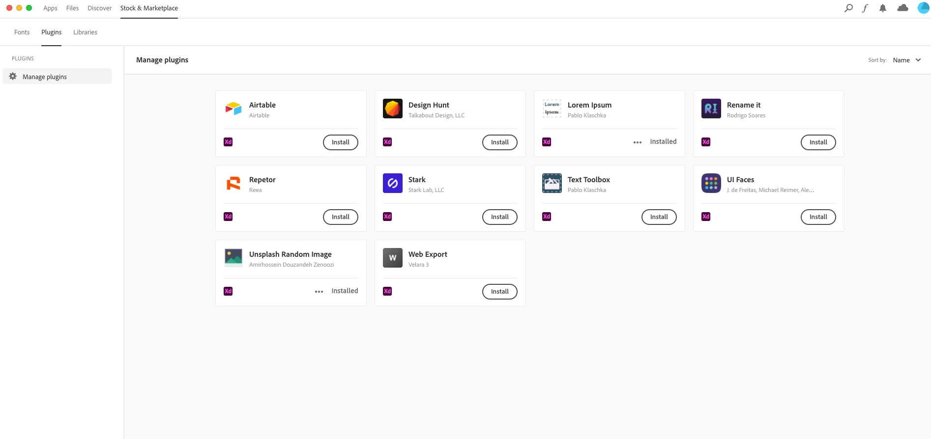This screenshot has height=439, width=931.
Task: Click the Text Toolbox plugin logo
Action: tap(552, 183)
